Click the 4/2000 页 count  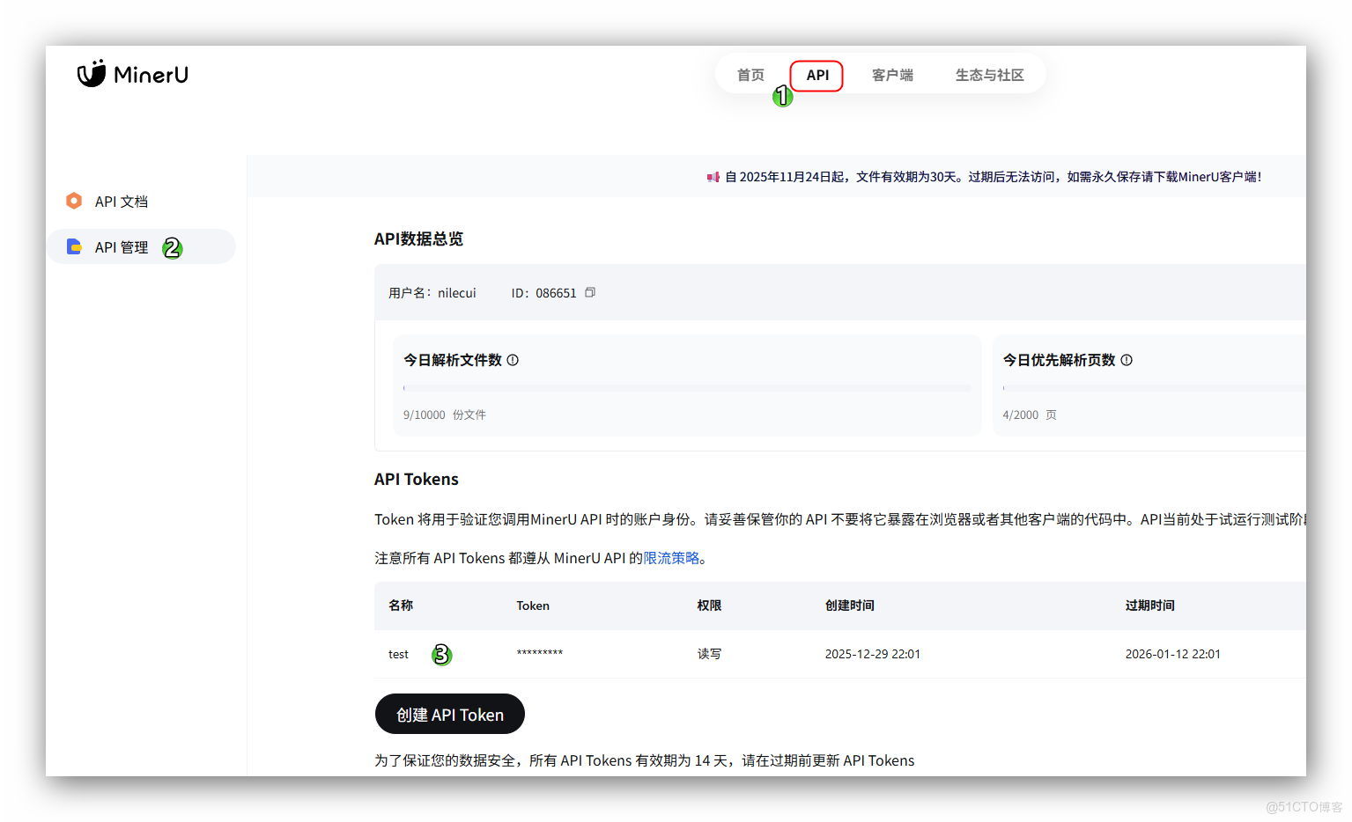tap(1030, 415)
